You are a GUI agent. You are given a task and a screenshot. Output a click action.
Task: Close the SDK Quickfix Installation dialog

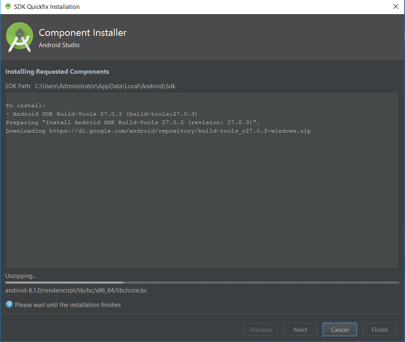click(395, 6)
